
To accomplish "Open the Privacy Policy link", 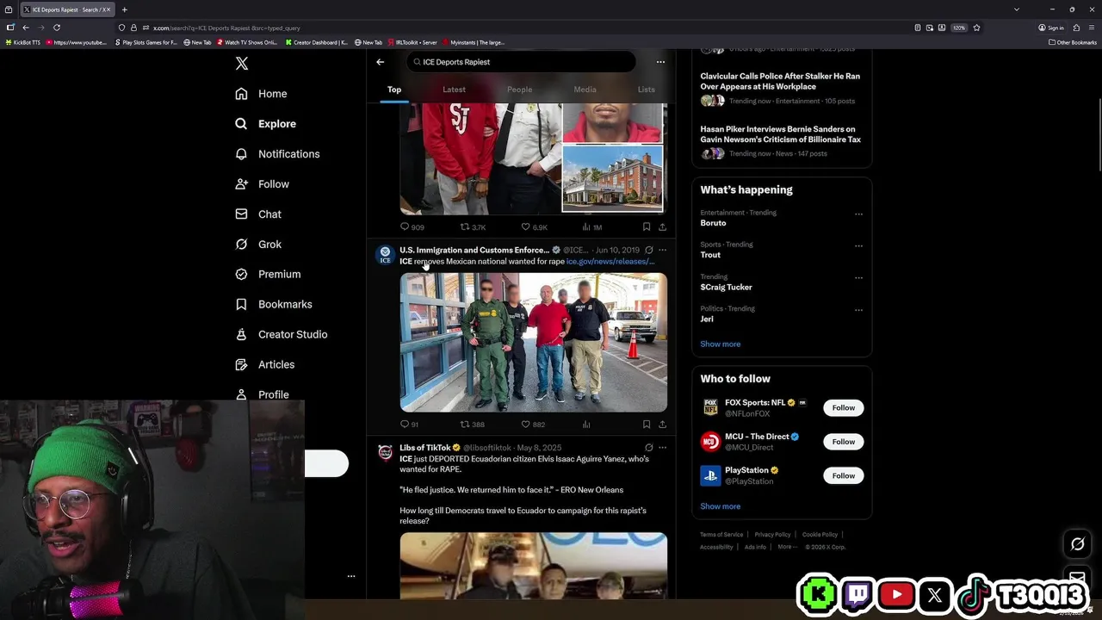I will pos(772,535).
